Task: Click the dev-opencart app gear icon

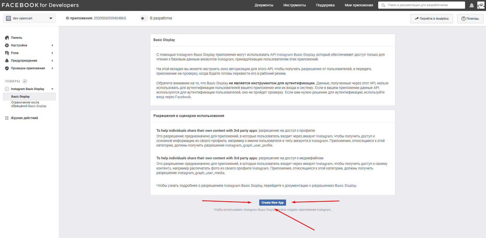Action: [8, 18]
